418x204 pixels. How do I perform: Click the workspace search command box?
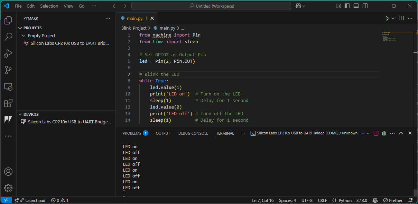[x=212, y=6]
